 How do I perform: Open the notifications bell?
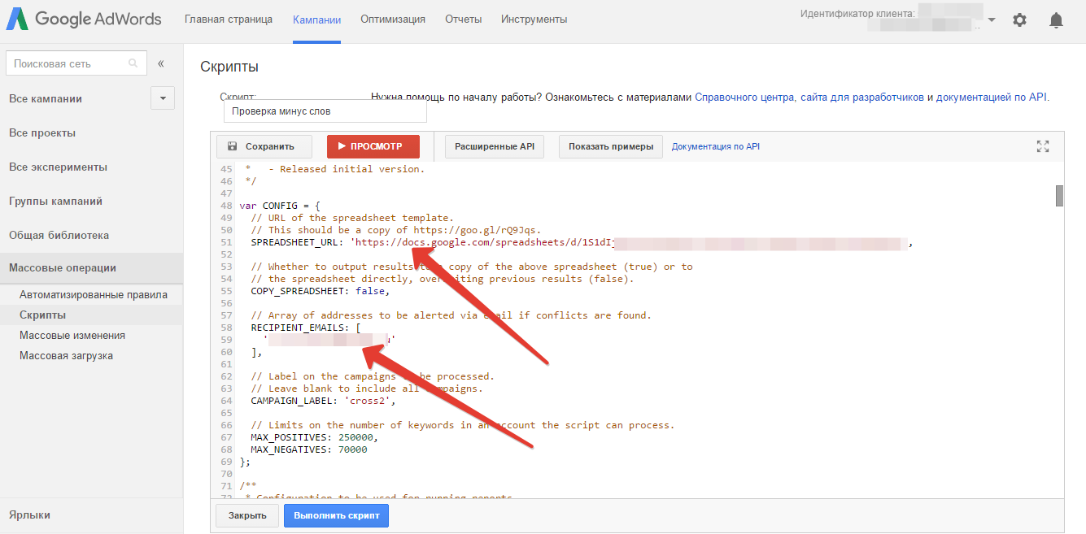pyautogui.click(x=1056, y=20)
